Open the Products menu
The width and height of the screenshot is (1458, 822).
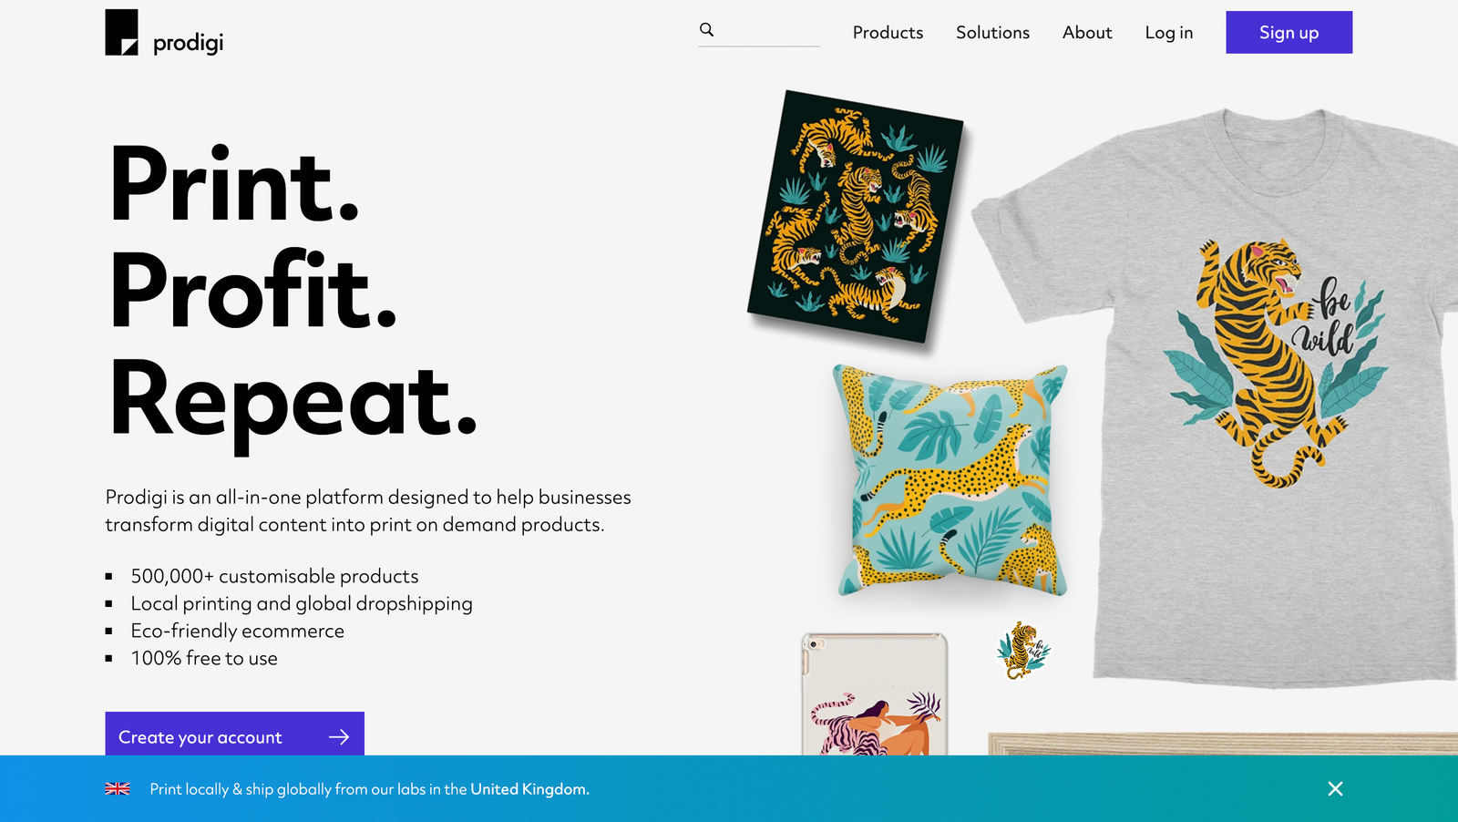pyautogui.click(x=888, y=33)
